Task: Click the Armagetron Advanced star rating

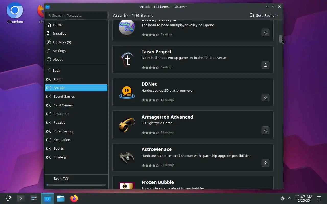Action: (x=150, y=133)
